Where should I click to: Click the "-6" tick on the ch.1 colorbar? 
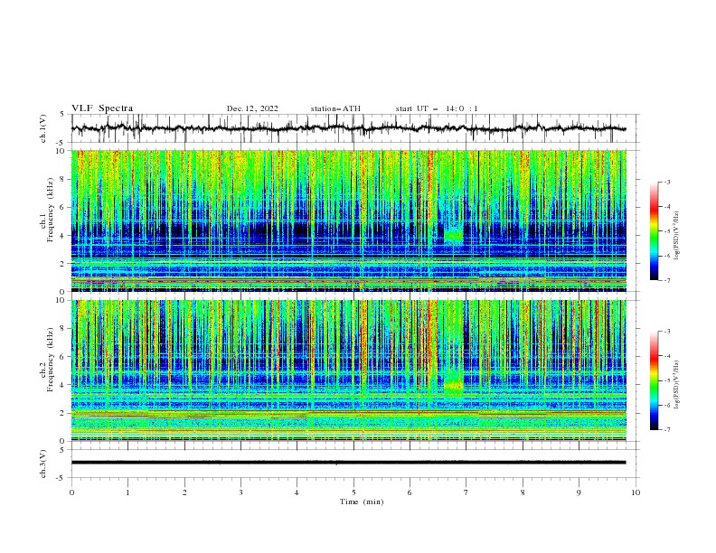[667, 256]
